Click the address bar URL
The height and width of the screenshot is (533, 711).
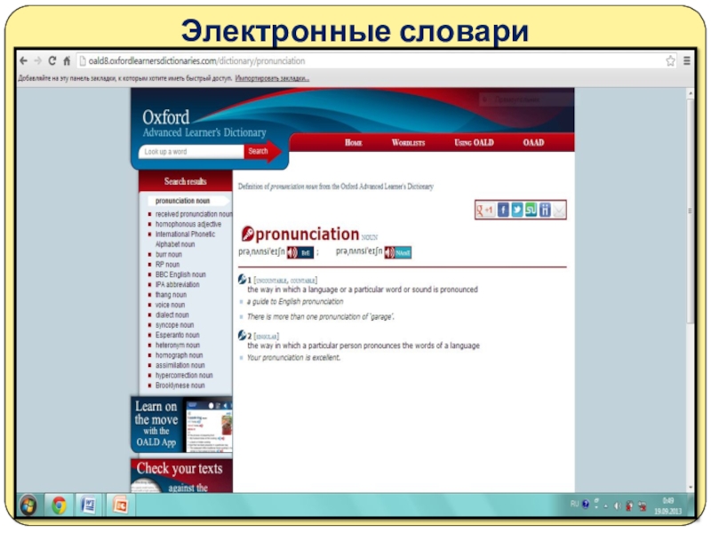coord(196,60)
